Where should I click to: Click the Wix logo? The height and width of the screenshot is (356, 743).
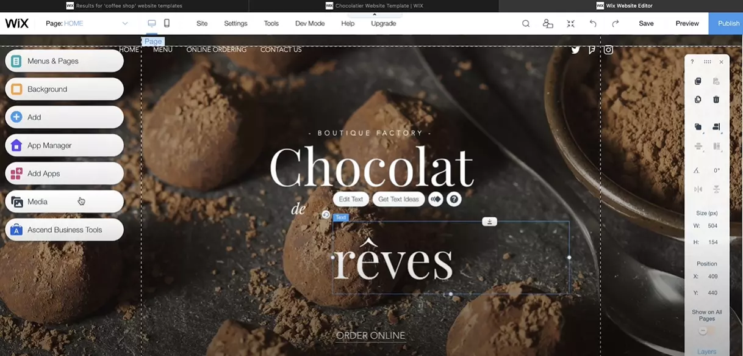click(17, 23)
